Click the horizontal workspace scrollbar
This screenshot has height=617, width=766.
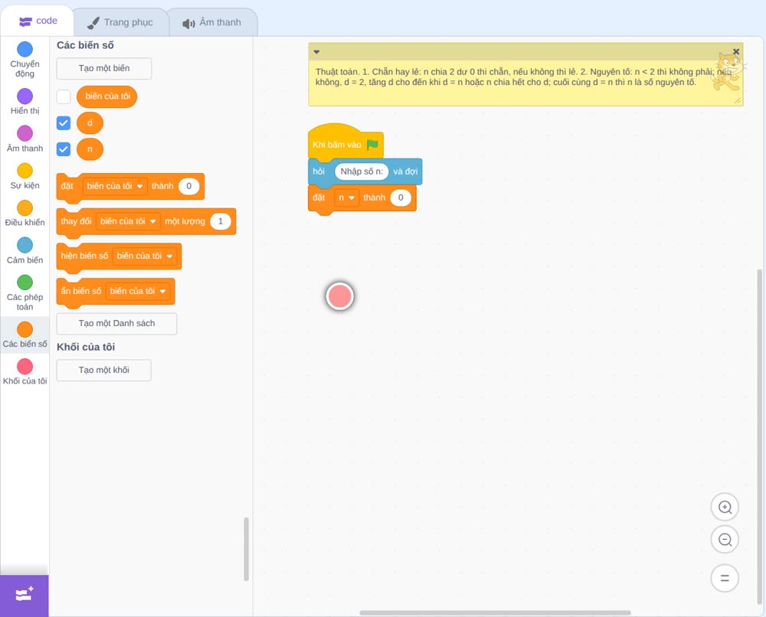click(x=495, y=612)
